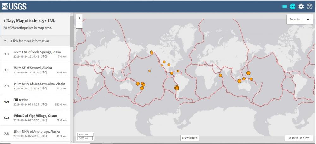The image size is (316, 144).
Task: Click the '28 of 28 earthquakes in map area' text
Action: (x=27, y=28)
